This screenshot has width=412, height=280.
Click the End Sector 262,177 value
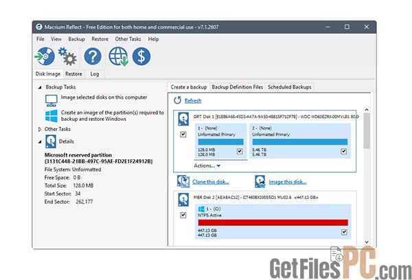(84, 202)
